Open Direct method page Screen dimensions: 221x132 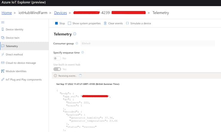[x=24, y=55]
